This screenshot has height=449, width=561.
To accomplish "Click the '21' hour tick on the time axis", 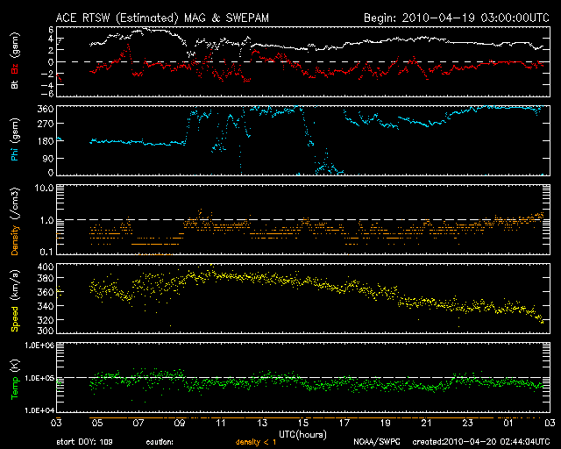I will (x=426, y=423).
